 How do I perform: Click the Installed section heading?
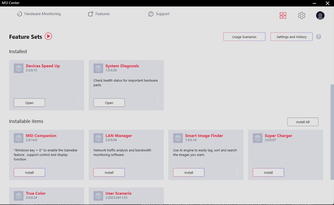coord(18,51)
